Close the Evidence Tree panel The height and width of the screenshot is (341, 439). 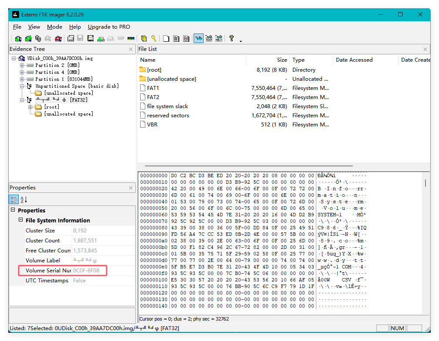point(131,49)
